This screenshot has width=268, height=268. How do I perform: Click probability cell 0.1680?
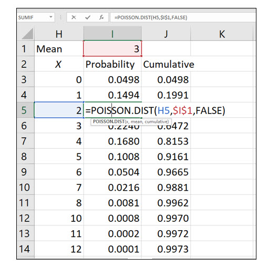(112, 141)
